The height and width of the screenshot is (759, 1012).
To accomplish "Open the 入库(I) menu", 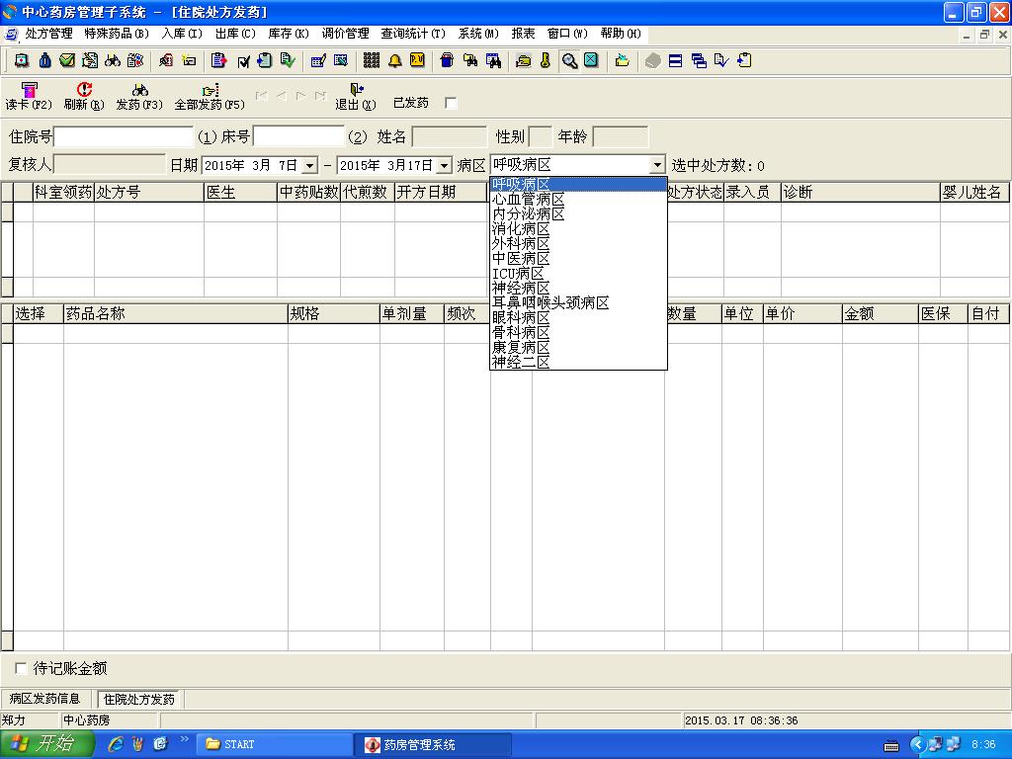I will pos(182,34).
